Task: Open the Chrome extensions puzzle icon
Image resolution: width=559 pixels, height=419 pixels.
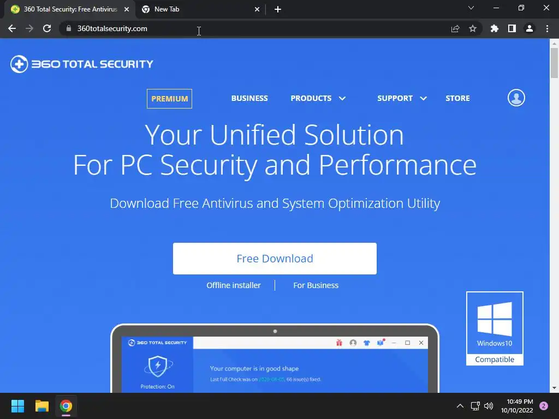Action: coord(495,28)
